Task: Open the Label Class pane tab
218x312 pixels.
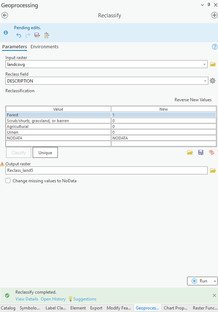Action: pos(56,308)
